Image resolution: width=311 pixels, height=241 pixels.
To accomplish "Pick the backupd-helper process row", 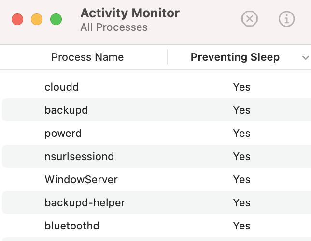I will click(85, 203).
